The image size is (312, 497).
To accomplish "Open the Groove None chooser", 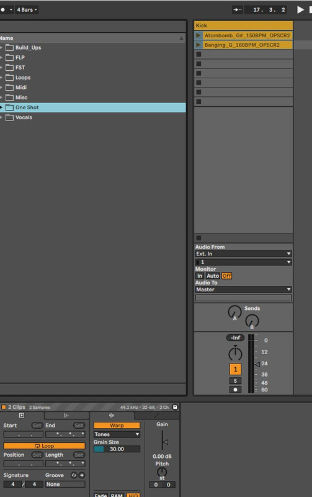I will click(65, 485).
